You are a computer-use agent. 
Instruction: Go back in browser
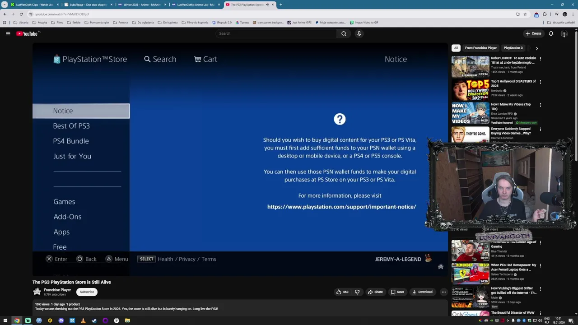point(5,14)
